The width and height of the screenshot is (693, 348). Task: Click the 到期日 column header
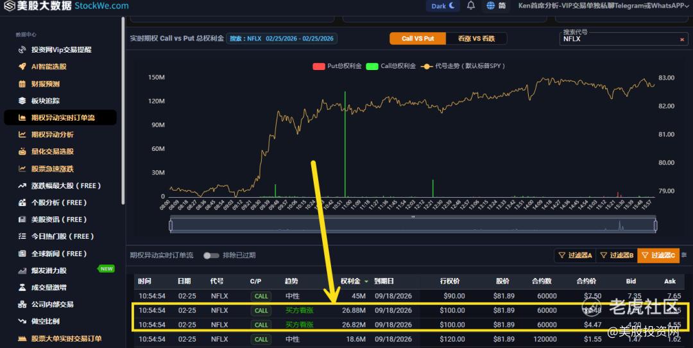click(384, 281)
